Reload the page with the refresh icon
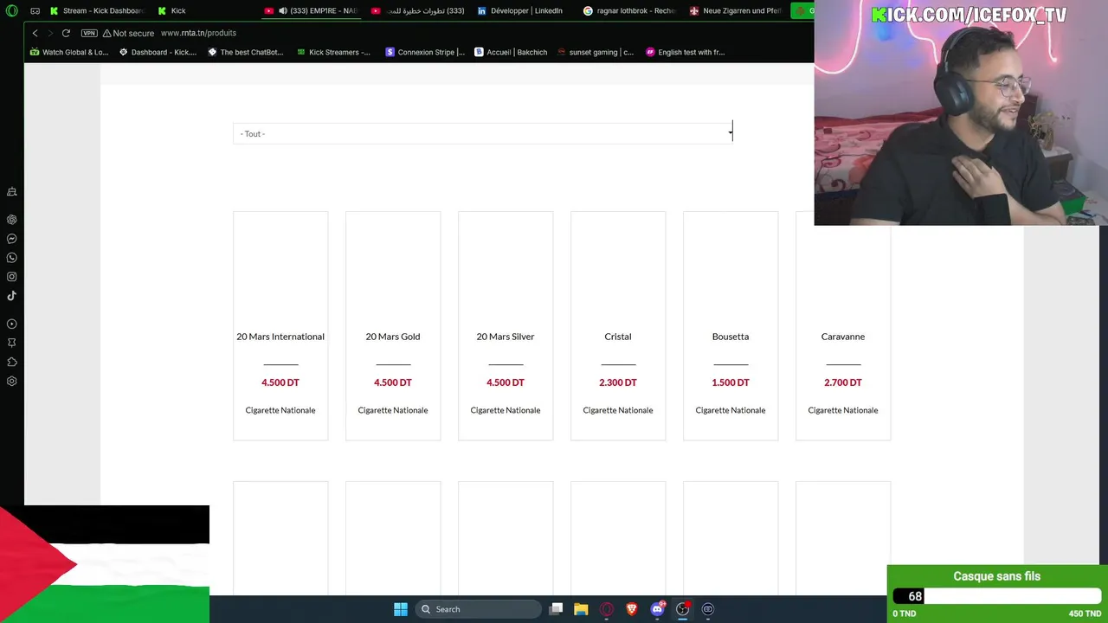 click(x=66, y=33)
